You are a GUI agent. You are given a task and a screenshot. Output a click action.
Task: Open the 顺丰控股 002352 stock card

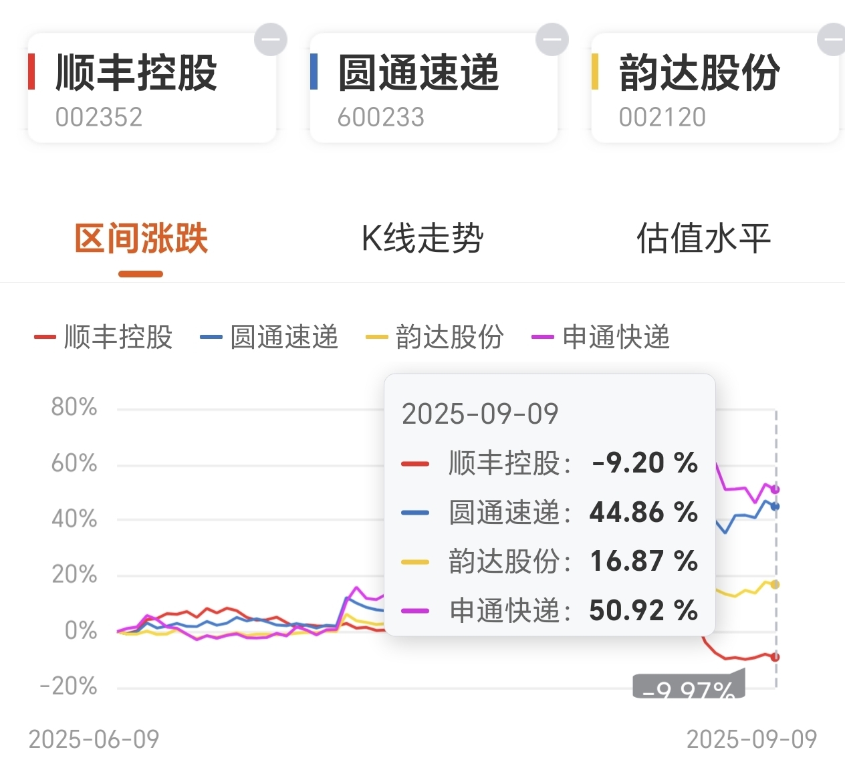coord(151,90)
